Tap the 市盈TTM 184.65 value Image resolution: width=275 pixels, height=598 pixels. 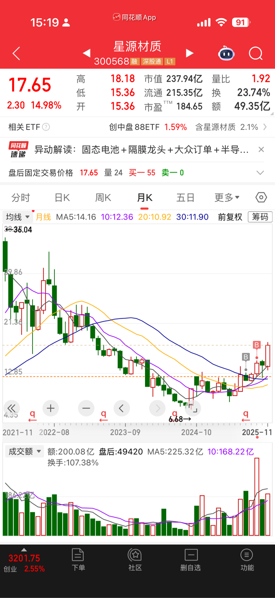[173, 106]
